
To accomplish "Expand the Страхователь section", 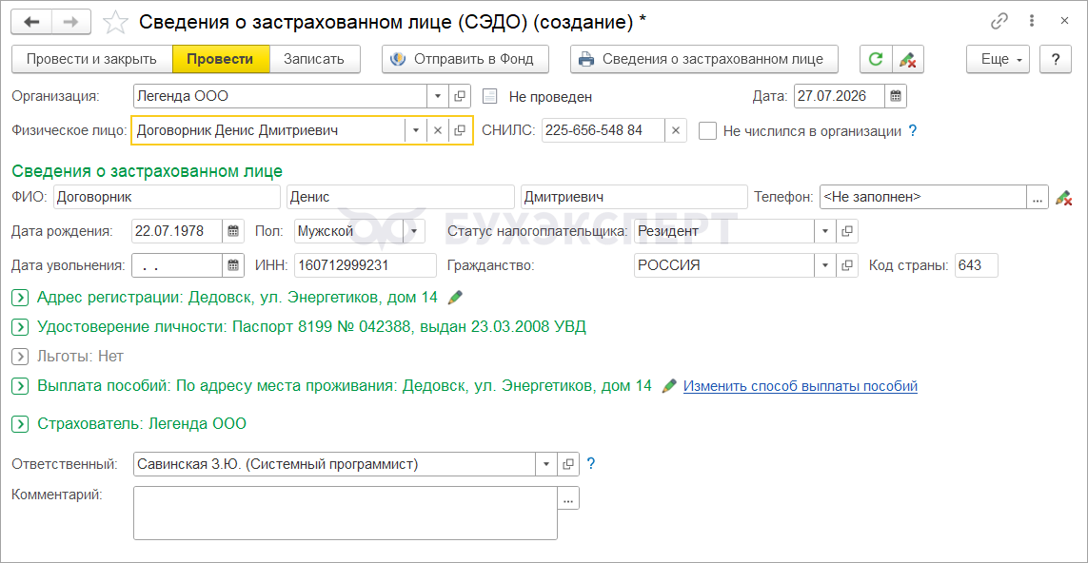I will tap(21, 423).
